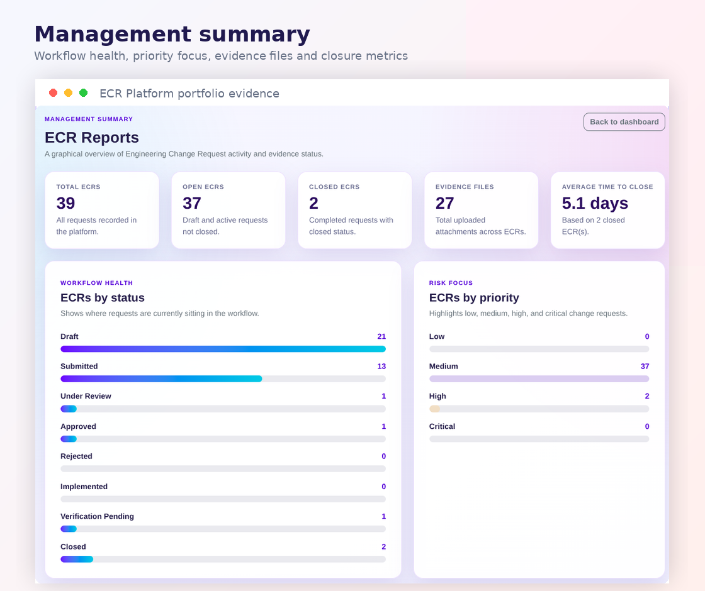Image resolution: width=705 pixels, height=591 pixels.
Task: Click the Implemented status label
Action: tap(84, 487)
